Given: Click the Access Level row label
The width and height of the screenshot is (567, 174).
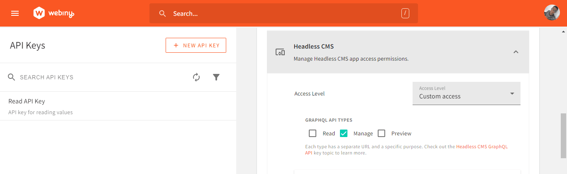Looking at the screenshot, I should [x=309, y=93].
